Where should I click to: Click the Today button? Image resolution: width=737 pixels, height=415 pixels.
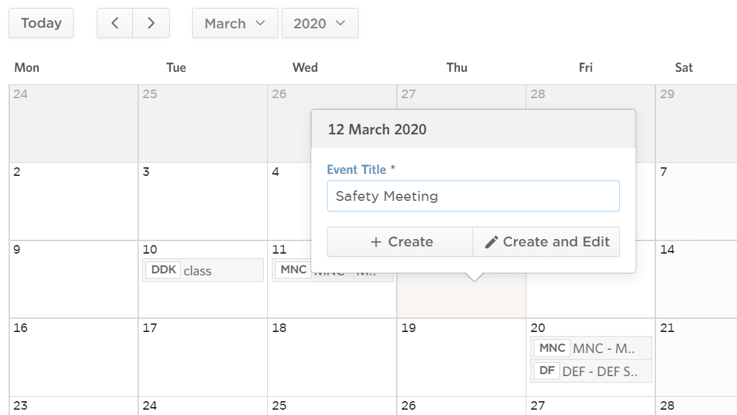click(41, 22)
